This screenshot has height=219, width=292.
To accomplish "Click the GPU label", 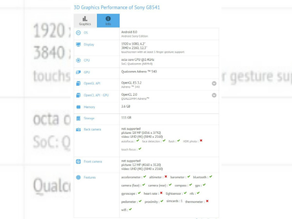I will 87,72.
